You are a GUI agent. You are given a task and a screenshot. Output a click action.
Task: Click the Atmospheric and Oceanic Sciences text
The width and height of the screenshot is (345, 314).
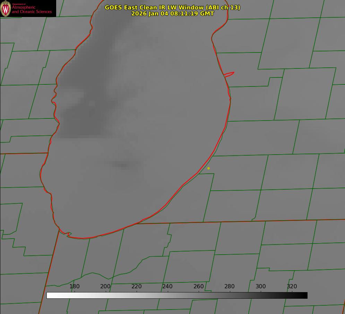32,9
